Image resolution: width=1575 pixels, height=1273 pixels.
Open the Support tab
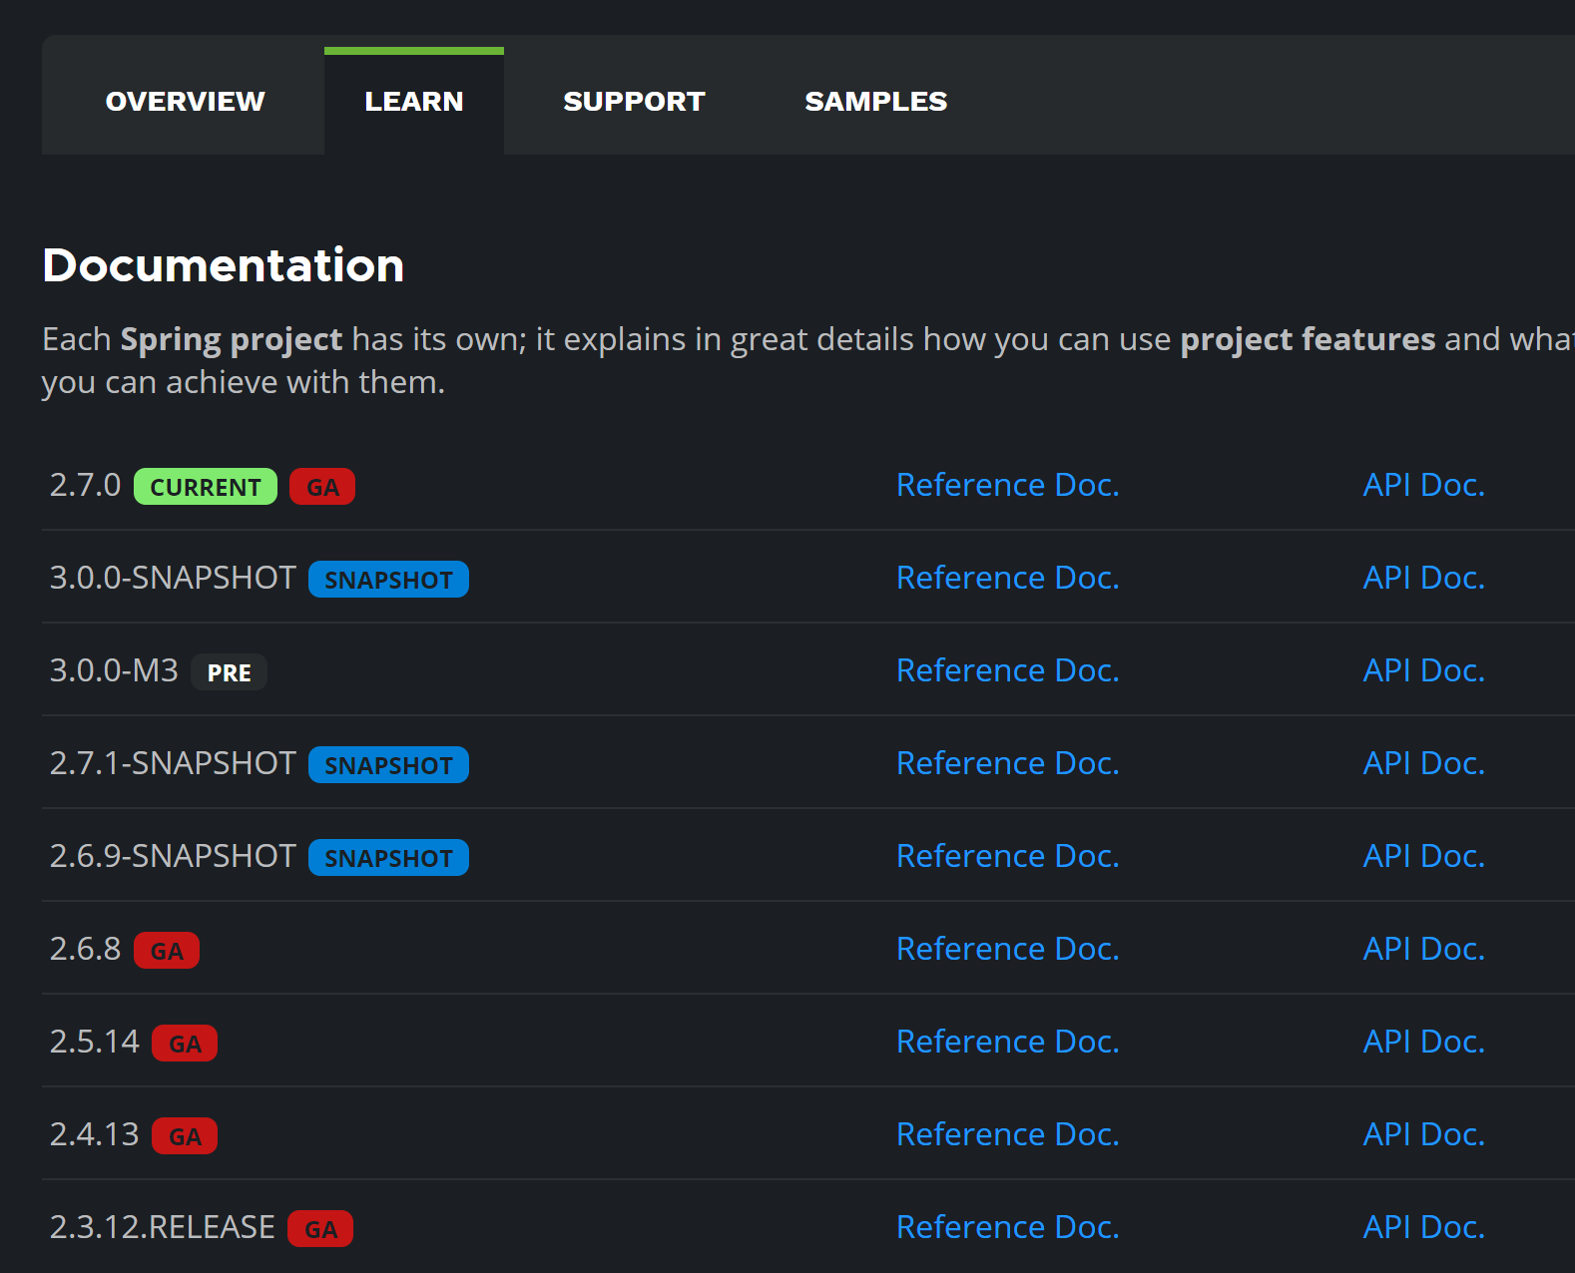point(634,101)
